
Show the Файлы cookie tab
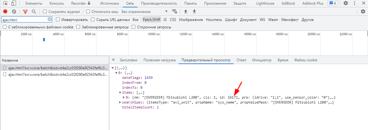tap(306, 60)
